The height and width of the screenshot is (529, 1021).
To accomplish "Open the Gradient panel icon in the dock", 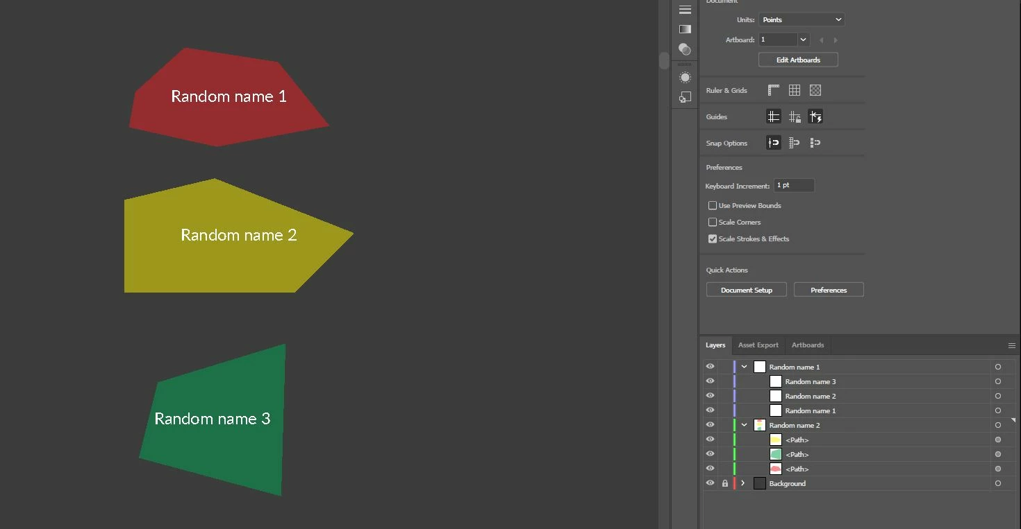I will 685,29.
